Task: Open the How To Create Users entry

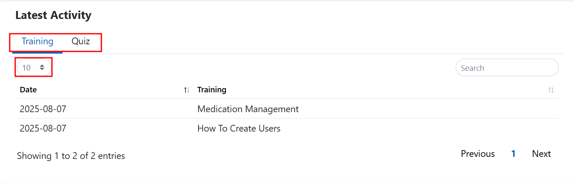Action: (239, 129)
